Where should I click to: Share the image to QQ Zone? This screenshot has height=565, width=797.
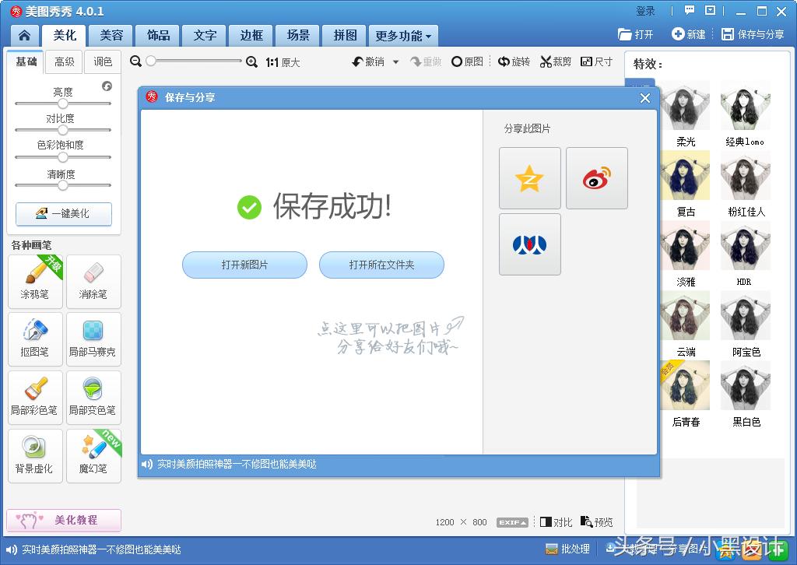coord(529,177)
